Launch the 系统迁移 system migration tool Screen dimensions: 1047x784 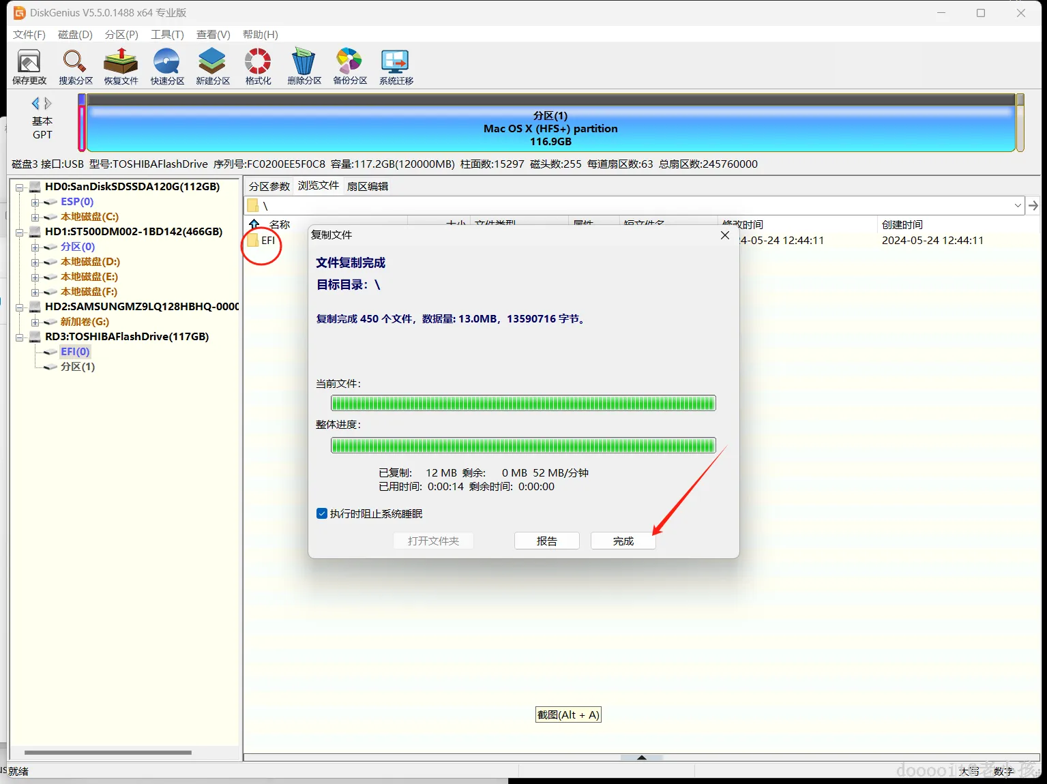tap(396, 67)
